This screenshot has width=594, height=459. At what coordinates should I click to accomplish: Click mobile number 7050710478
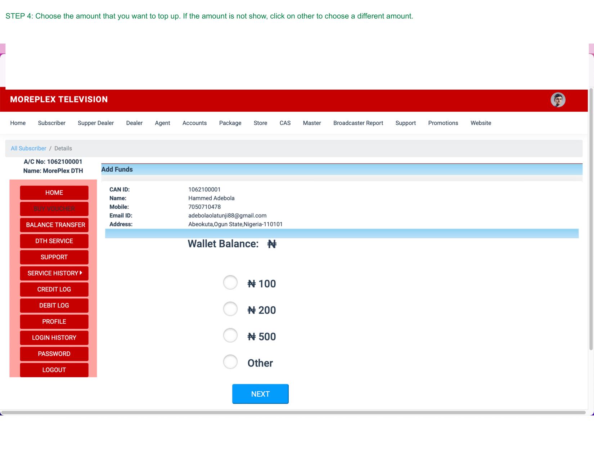point(204,207)
